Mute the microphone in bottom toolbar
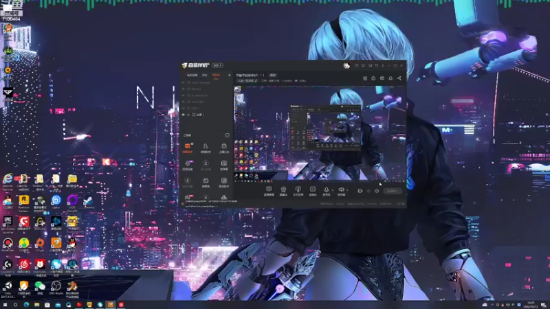 (x=326, y=191)
